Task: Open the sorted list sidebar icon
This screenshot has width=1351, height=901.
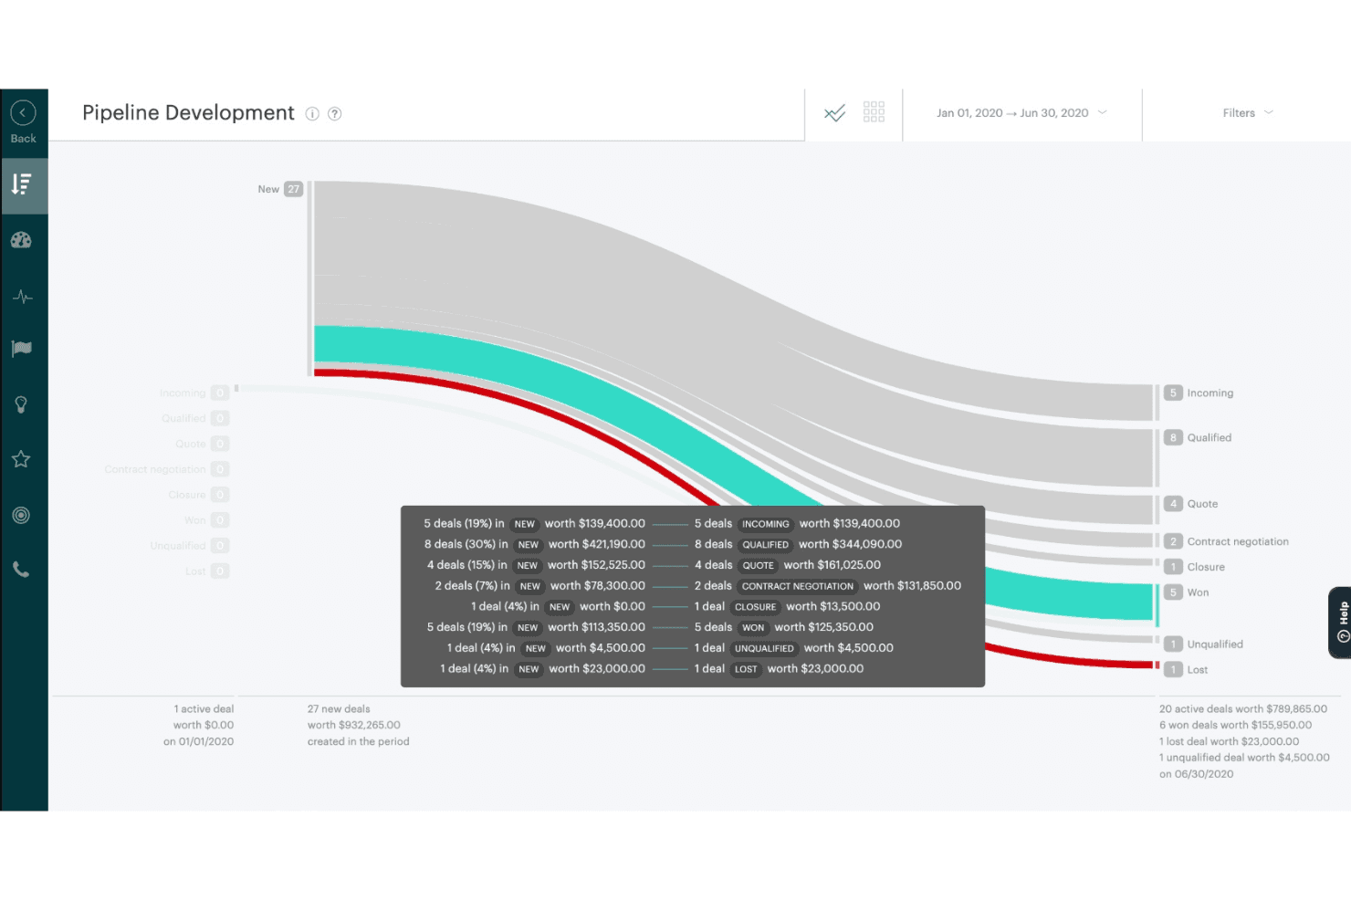Action: click(x=23, y=185)
